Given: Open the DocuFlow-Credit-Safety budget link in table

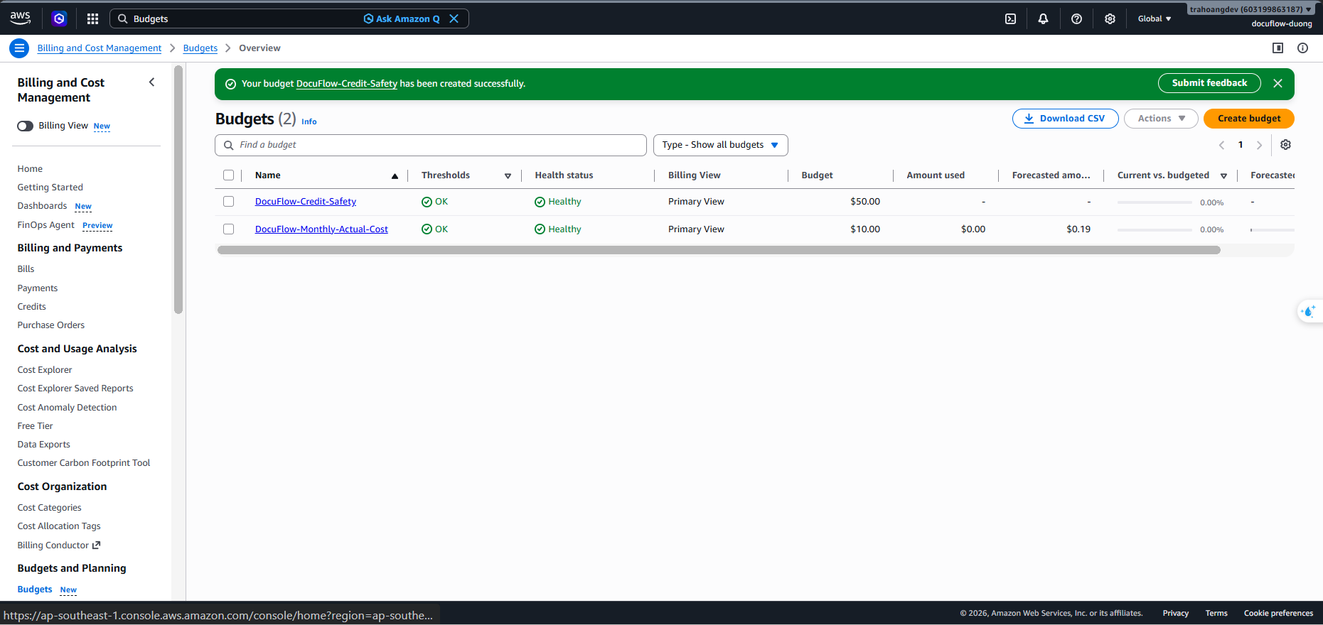Looking at the screenshot, I should (x=306, y=202).
